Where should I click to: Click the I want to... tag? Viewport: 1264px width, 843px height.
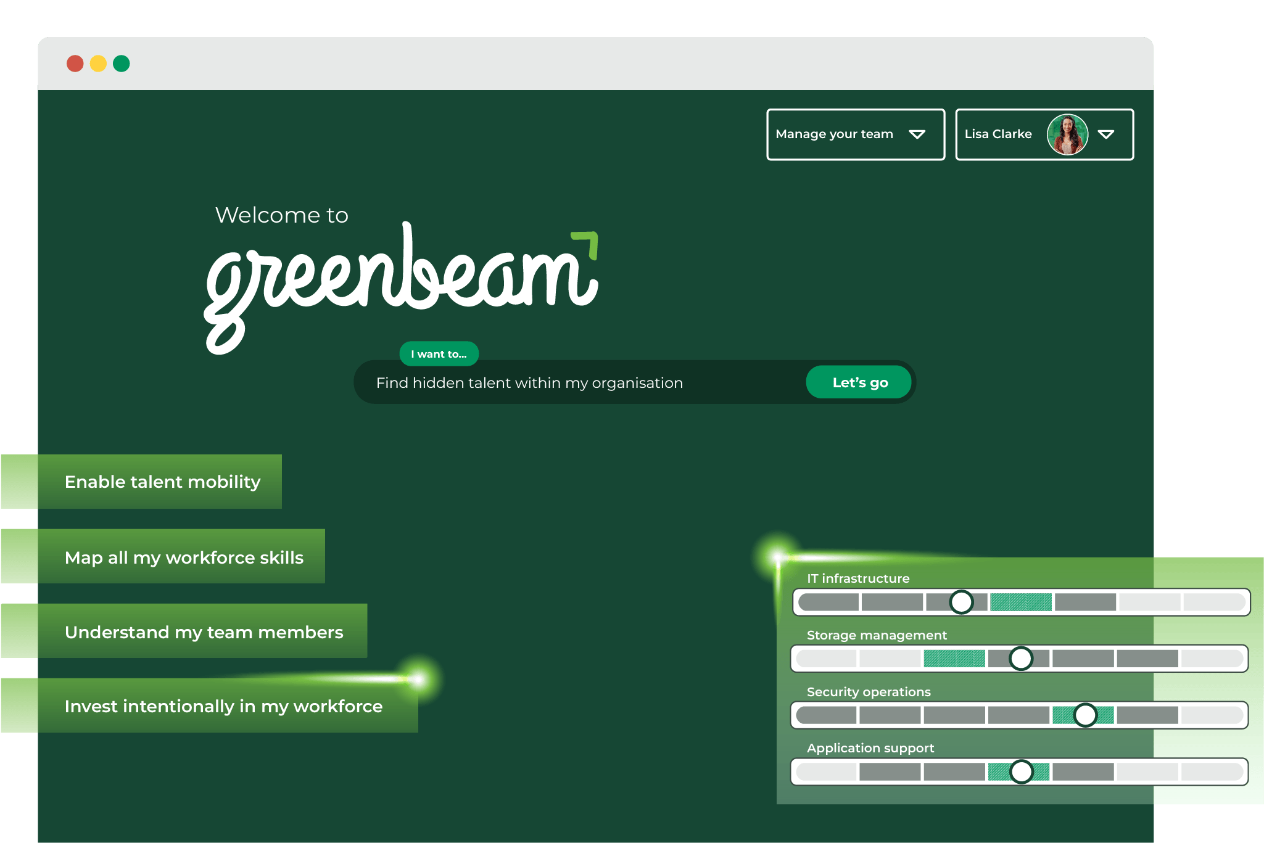439,354
